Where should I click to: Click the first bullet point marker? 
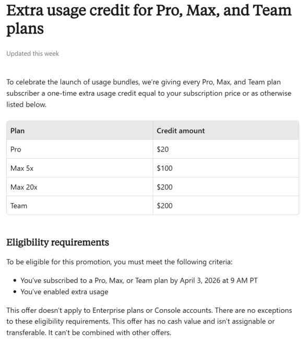point(15,280)
